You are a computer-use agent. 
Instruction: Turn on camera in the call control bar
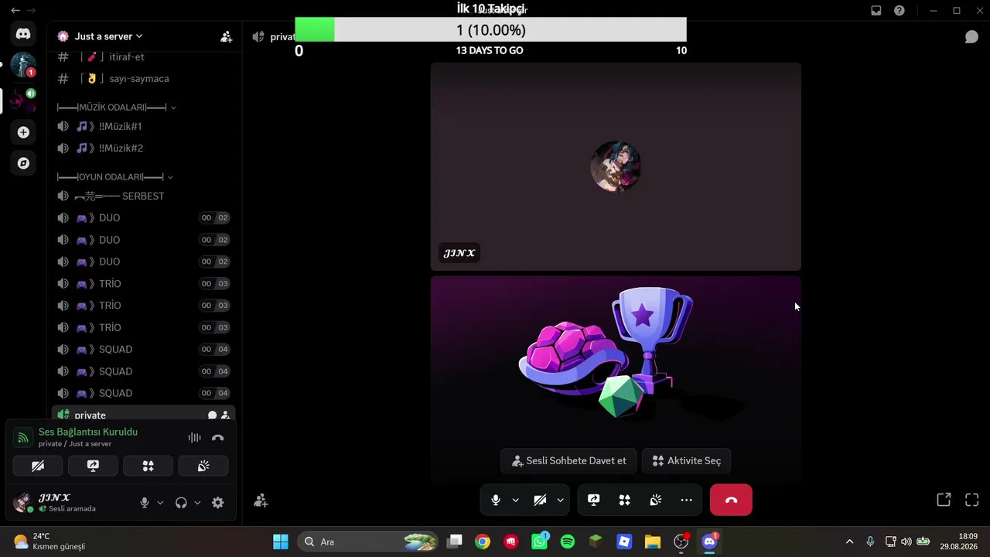click(540, 501)
